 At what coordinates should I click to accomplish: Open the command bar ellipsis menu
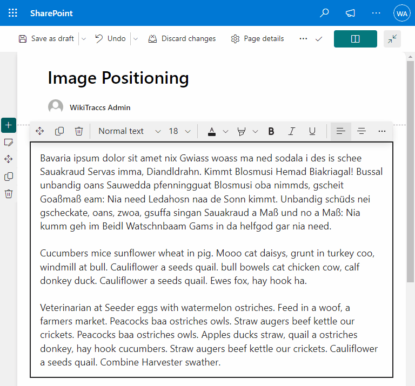[x=303, y=39]
